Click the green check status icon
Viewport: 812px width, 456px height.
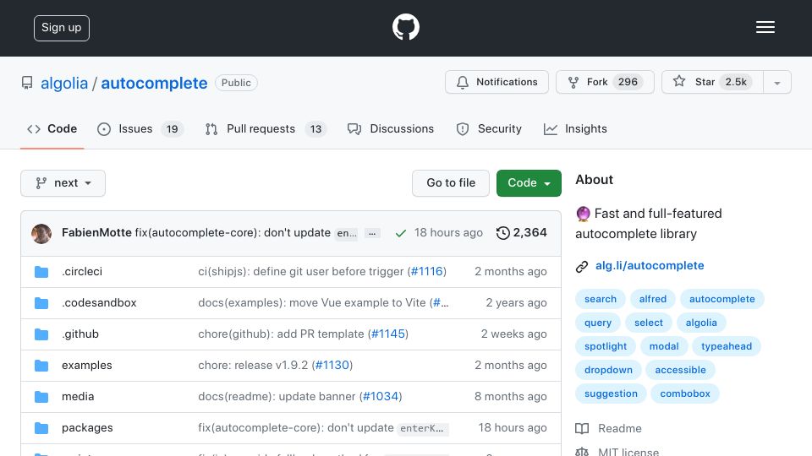pyautogui.click(x=400, y=233)
